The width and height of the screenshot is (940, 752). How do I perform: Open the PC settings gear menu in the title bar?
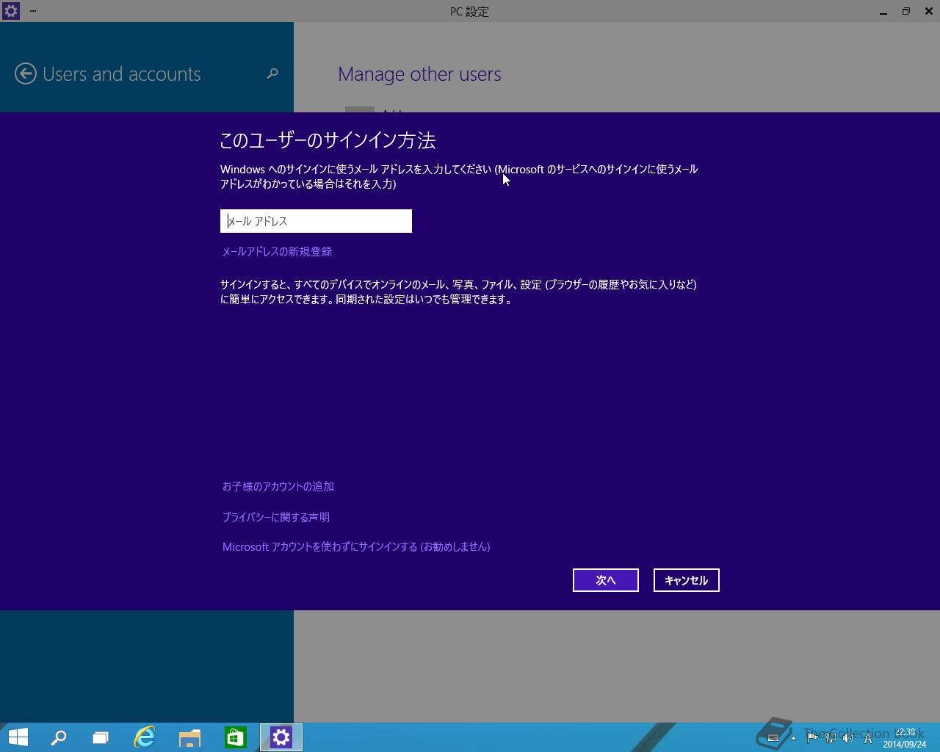10,11
